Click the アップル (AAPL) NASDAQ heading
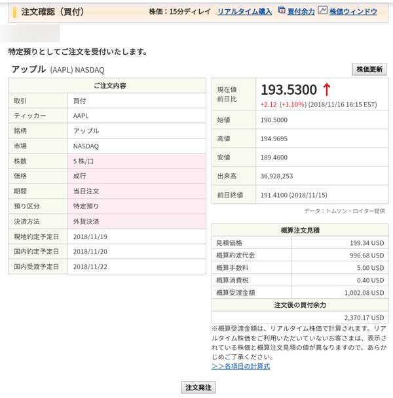393x398 pixels. pos(58,69)
